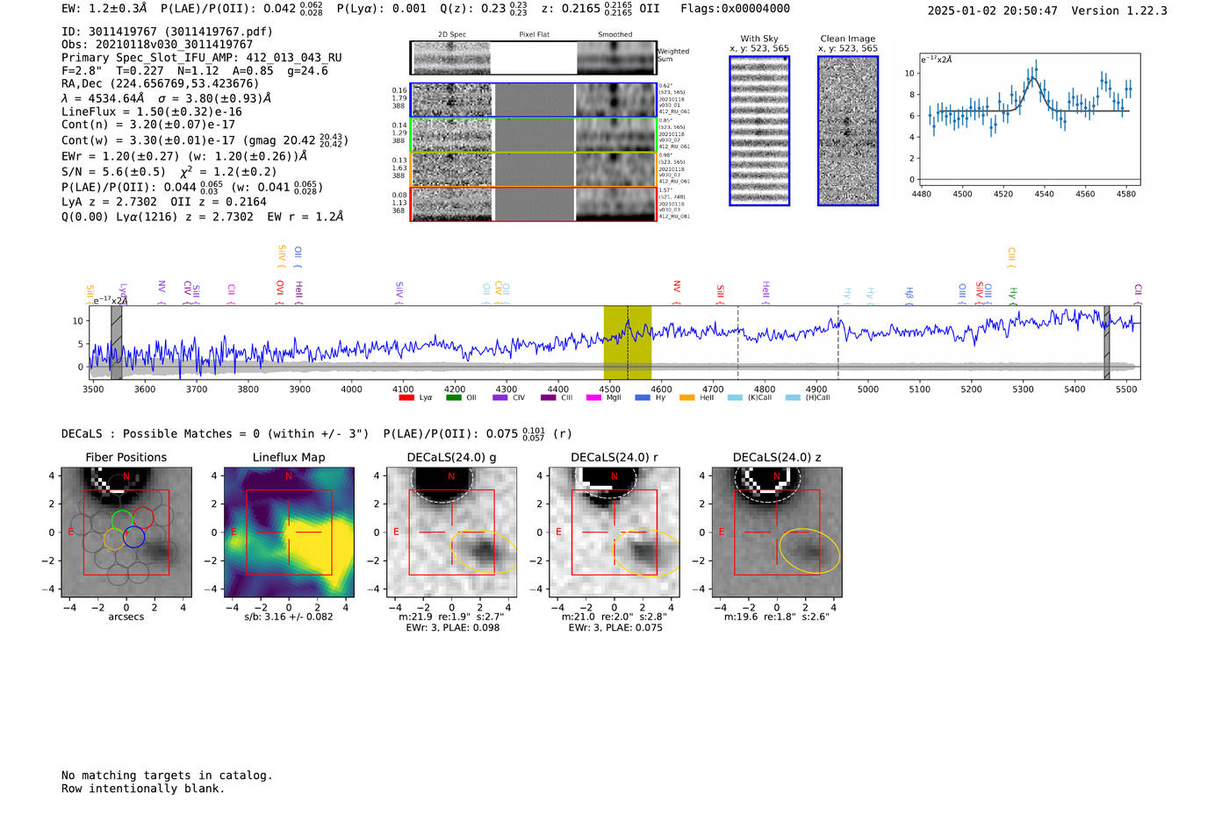View the DECaLS g-band cutout
This screenshot has width=1229, height=836.
451,532
